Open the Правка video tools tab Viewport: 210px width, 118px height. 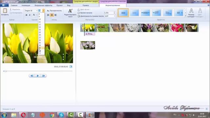[x=86, y=5]
